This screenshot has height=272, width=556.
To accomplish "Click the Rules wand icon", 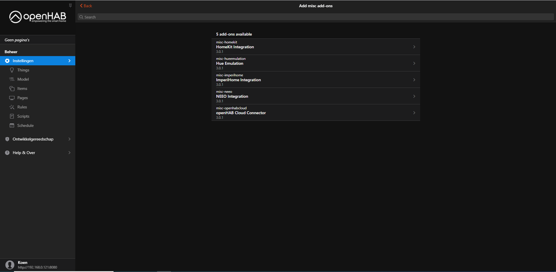I will pyautogui.click(x=12, y=107).
